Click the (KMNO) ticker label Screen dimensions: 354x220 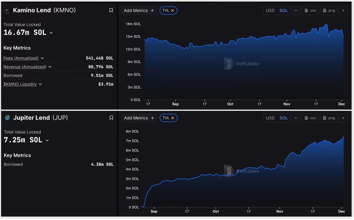pos(65,10)
